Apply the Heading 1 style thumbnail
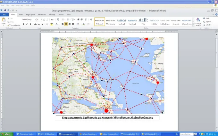Viewport: 218px width, 136px height. [x=122, y=22]
